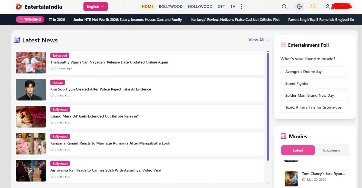Open Kim Soo Hyun Cleared headline

[x=101, y=89]
